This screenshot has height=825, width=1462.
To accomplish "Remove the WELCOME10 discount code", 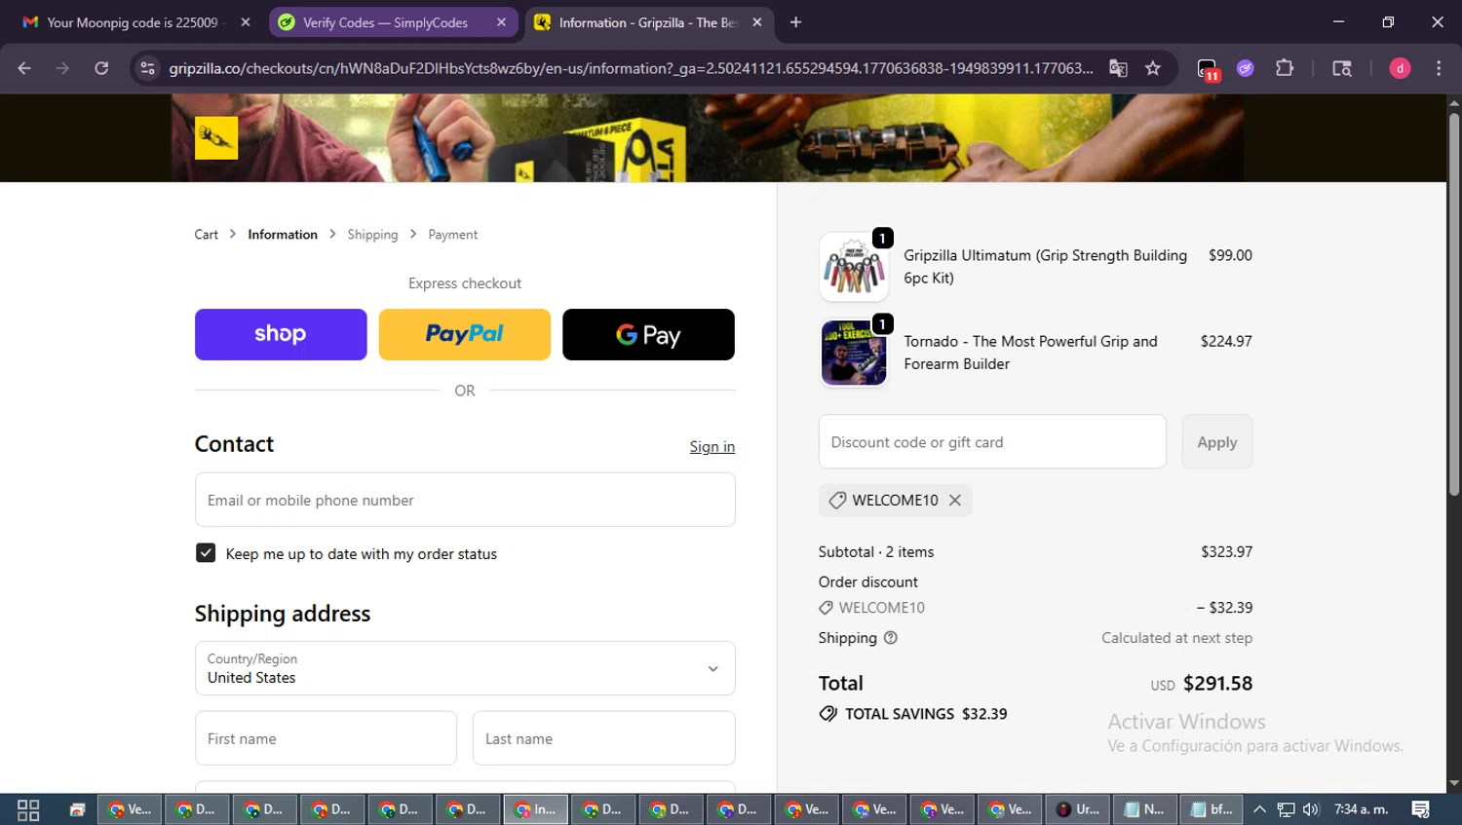I will point(955,500).
